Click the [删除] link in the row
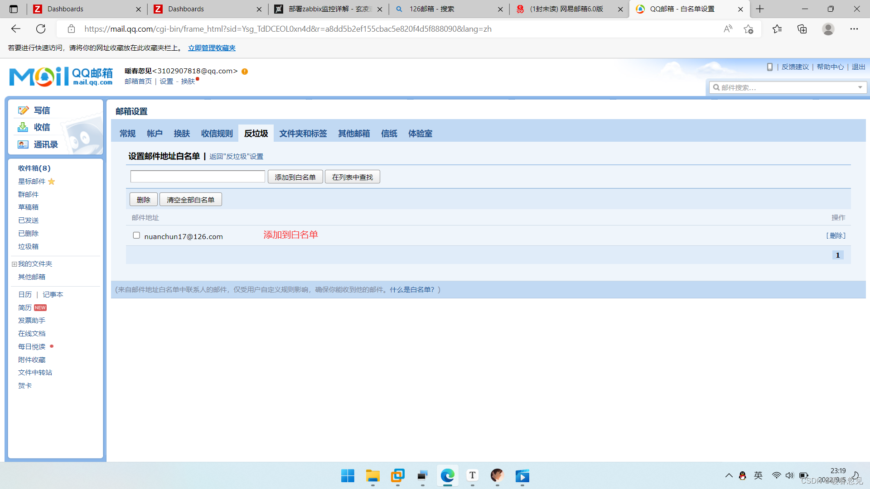870x489 pixels. click(836, 236)
